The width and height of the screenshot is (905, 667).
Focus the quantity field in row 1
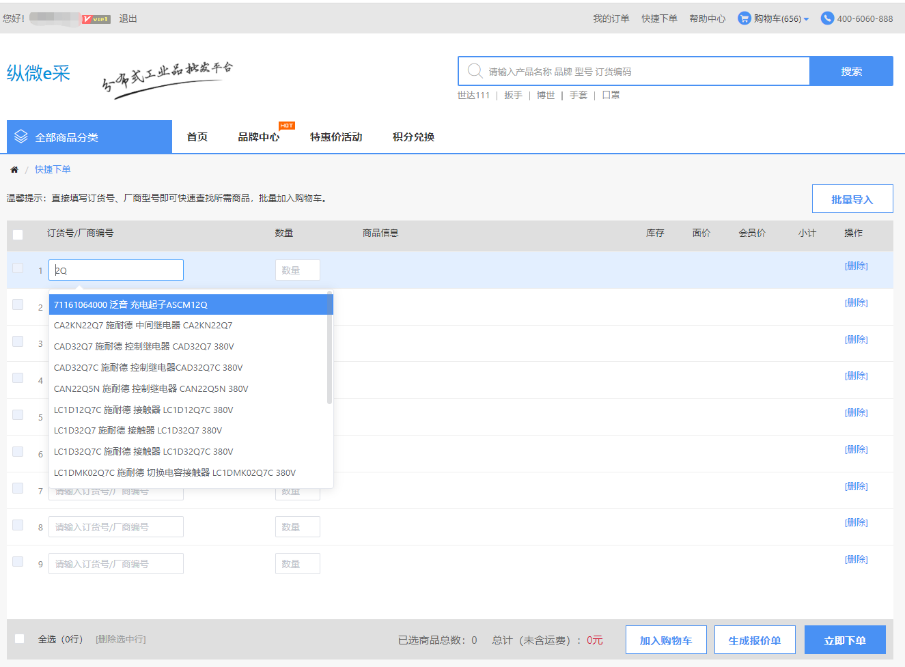pyautogui.click(x=297, y=270)
